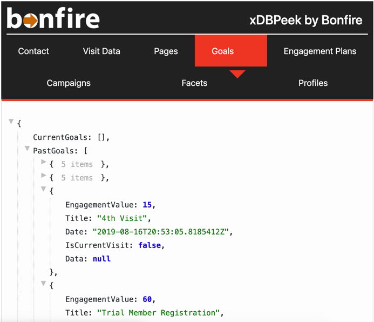This screenshot has height=322, width=374.
Task: Select the Goals tab
Action: [230, 51]
